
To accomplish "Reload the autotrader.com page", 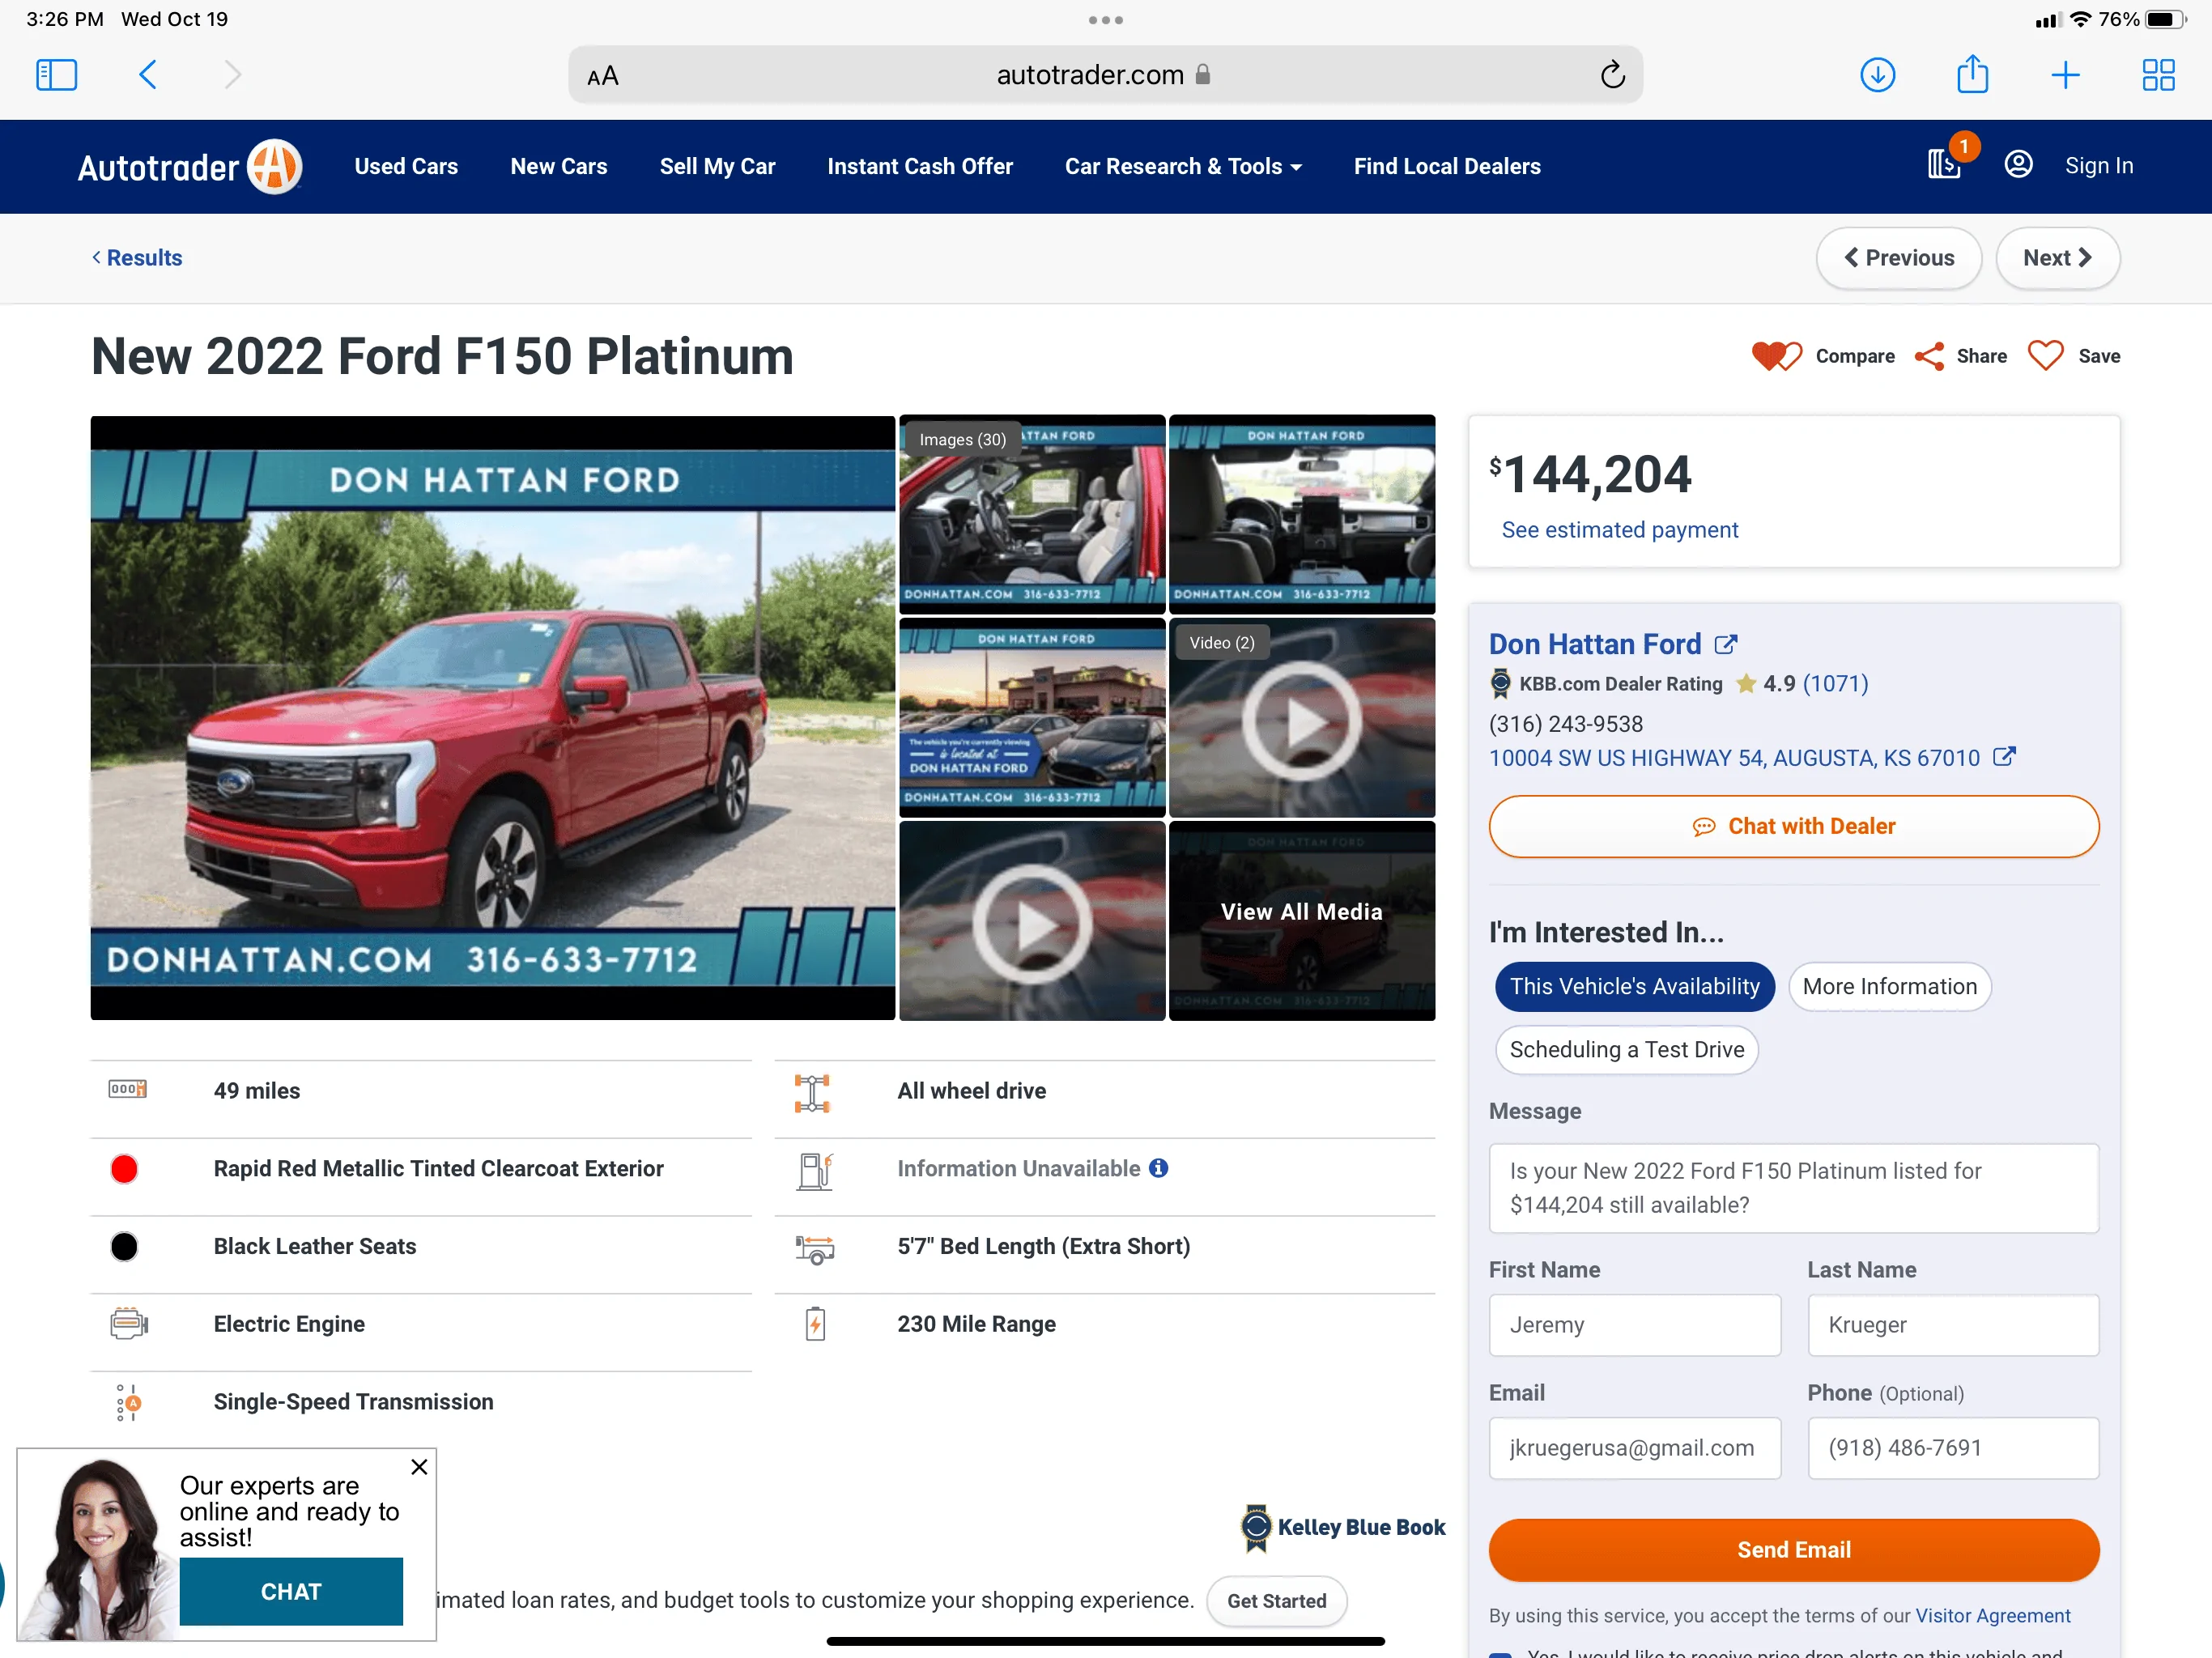I will point(1612,75).
